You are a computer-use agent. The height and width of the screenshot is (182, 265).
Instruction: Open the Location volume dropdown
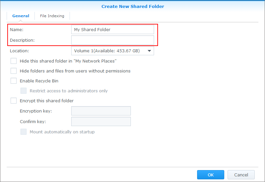[113, 51]
